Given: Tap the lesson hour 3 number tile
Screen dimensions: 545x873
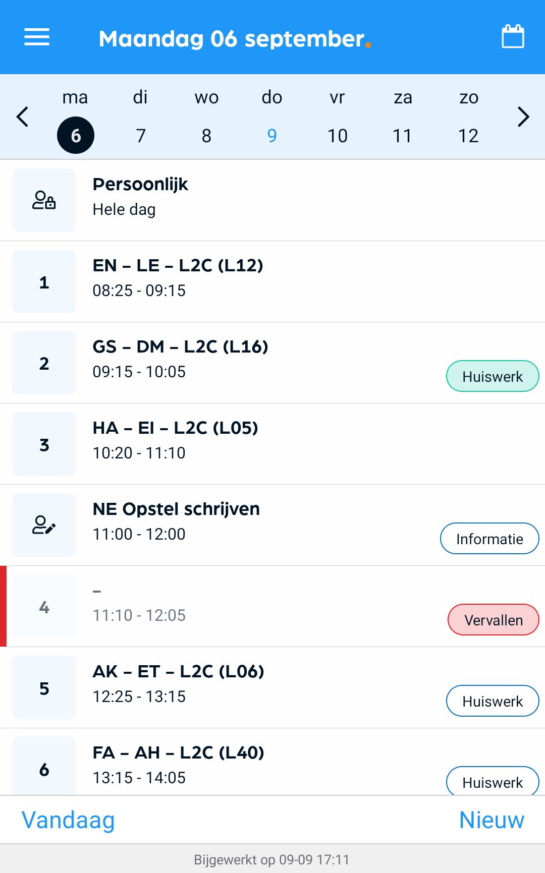Looking at the screenshot, I should (44, 444).
